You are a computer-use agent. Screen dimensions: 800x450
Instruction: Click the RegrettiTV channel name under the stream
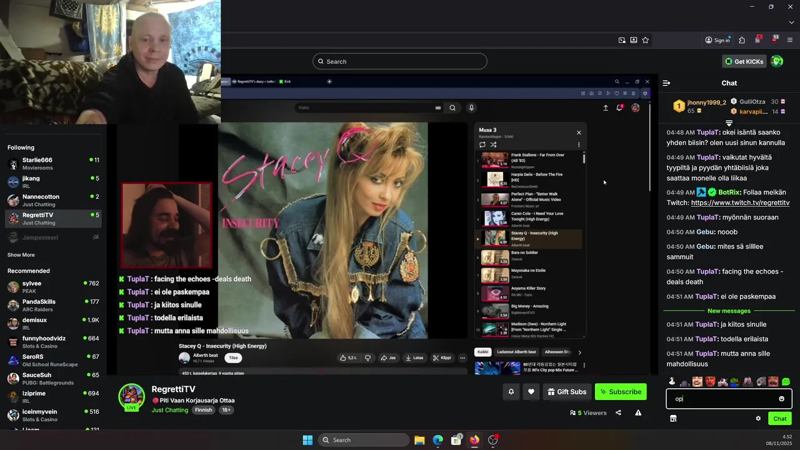(173, 389)
